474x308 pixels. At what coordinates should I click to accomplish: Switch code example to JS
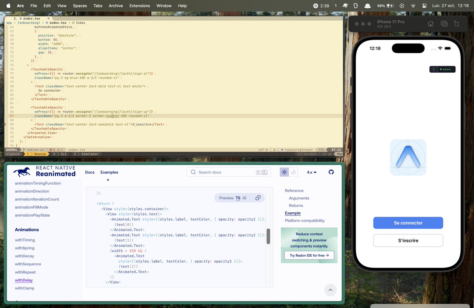point(244,198)
